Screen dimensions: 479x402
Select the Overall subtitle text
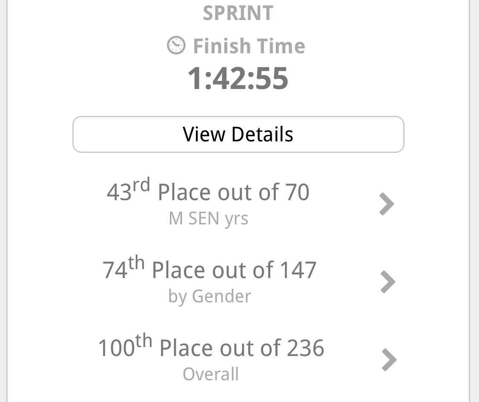click(210, 374)
